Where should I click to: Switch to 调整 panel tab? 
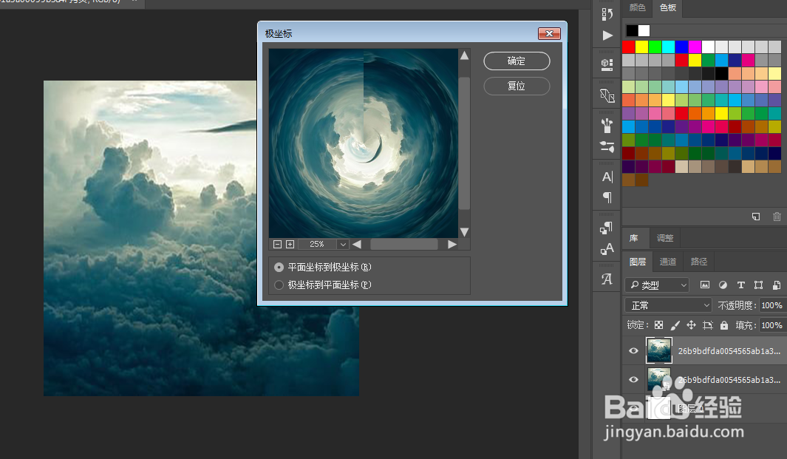click(665, 238)
